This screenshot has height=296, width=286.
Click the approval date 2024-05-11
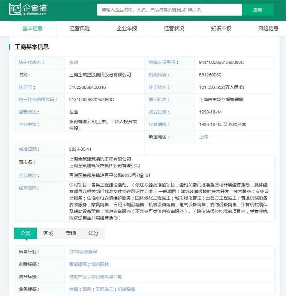tap(80, 149)
